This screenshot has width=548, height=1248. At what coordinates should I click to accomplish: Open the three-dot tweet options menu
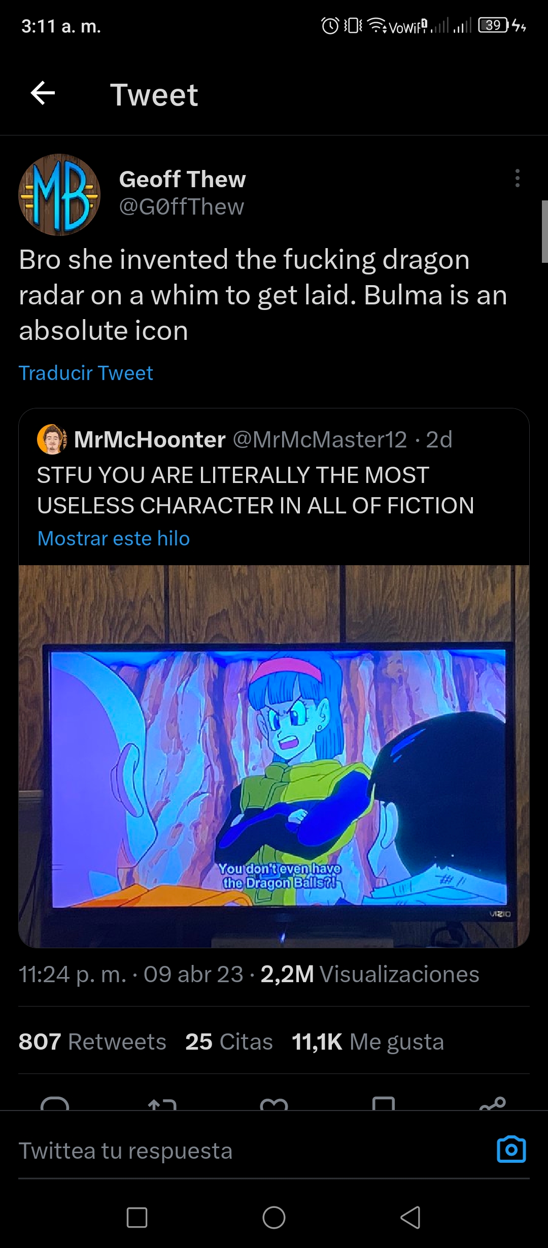(517, 178)
